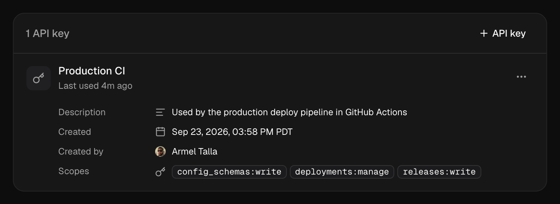Image resolution: width=560 pixels, height=204 pixels.
Task: Click the Armel Talla creator name
Action: click(x=194, y=151)
